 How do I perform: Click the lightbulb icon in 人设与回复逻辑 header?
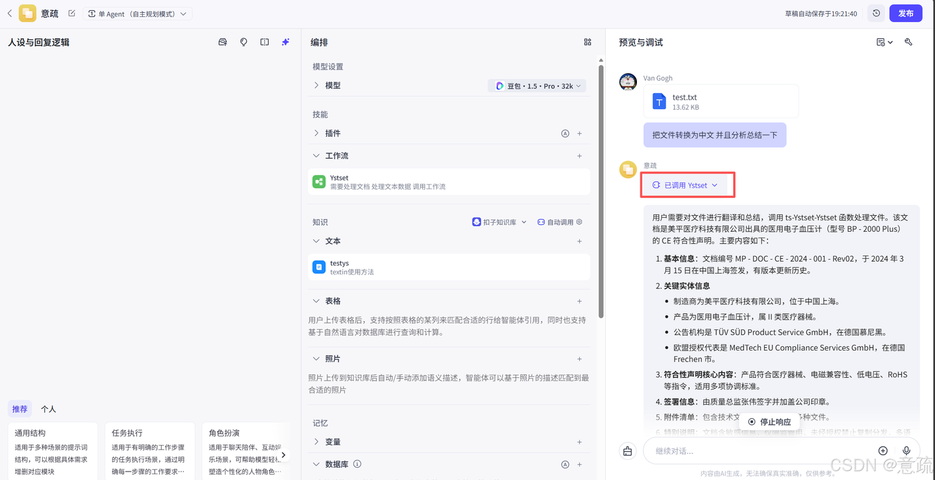tap(243, 42)
